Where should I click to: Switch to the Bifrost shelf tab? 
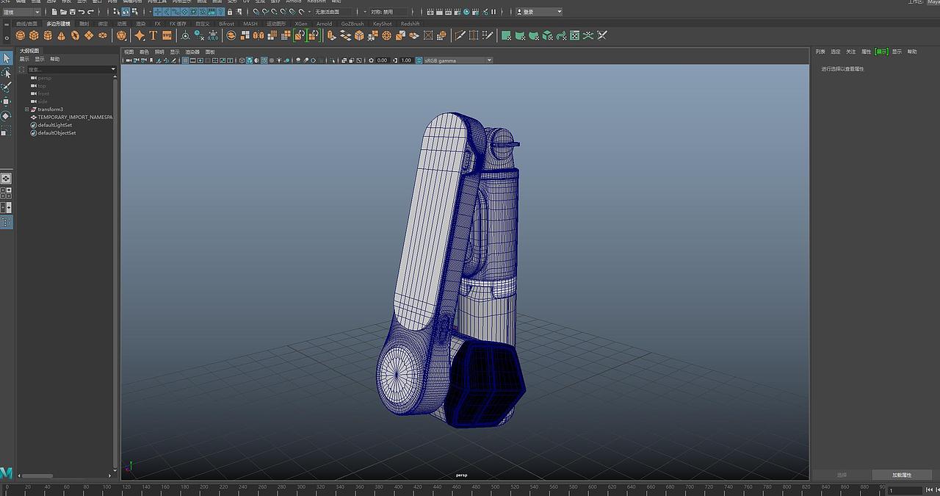coord(227,24)
